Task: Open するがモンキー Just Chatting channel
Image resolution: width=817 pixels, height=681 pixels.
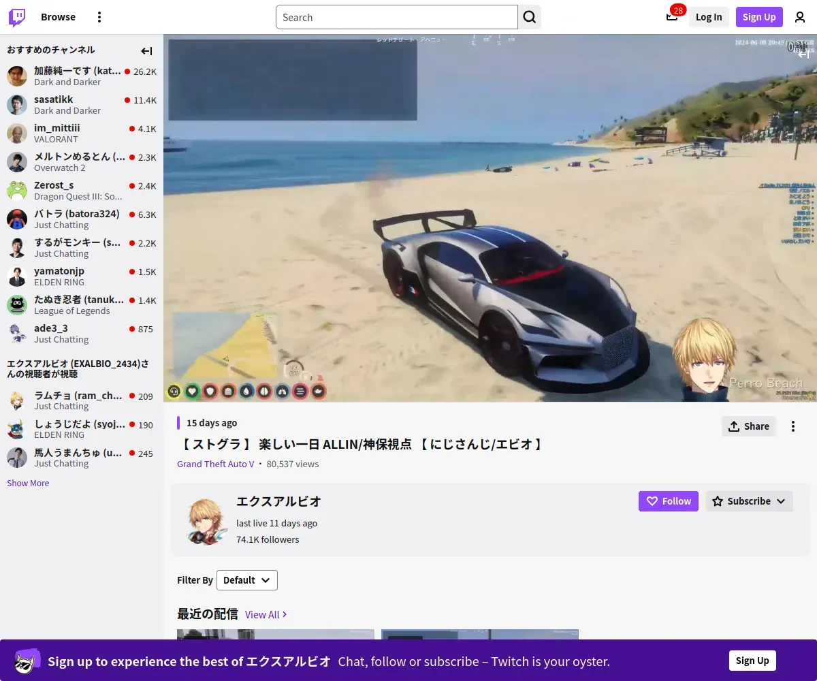Action: [x=82, y=247]
